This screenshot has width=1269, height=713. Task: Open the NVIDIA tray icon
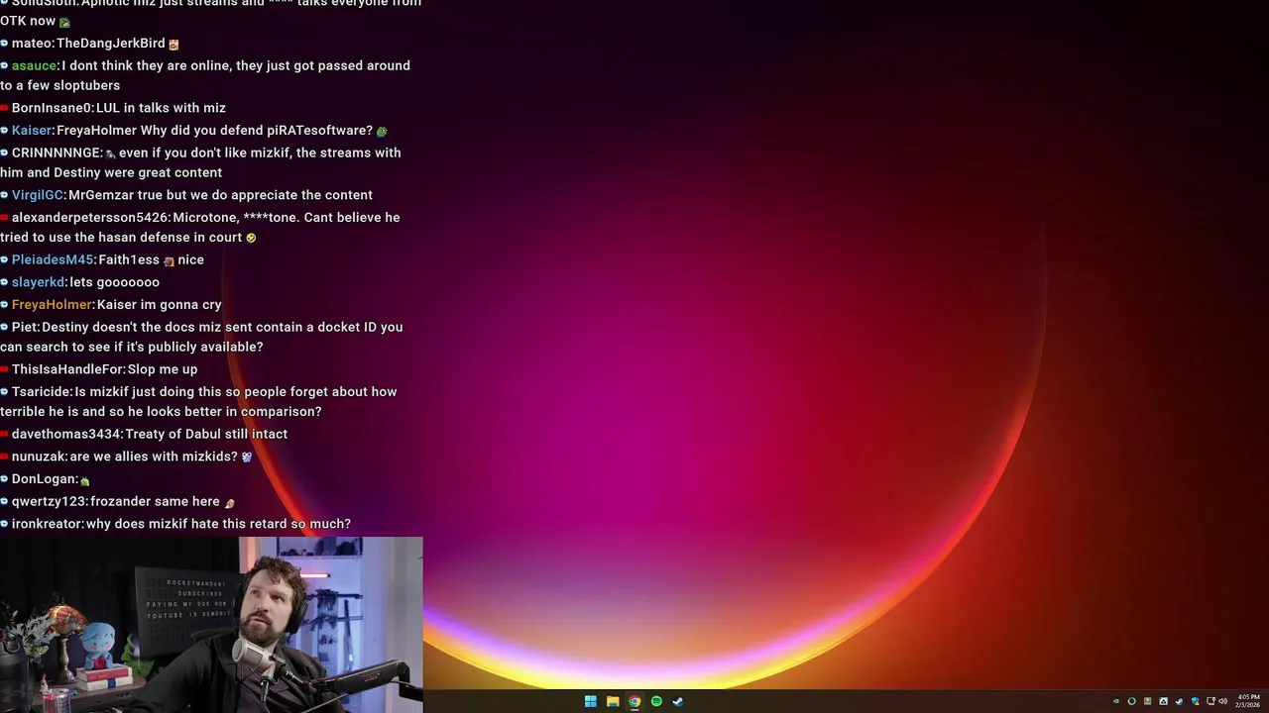[1116, 701]
